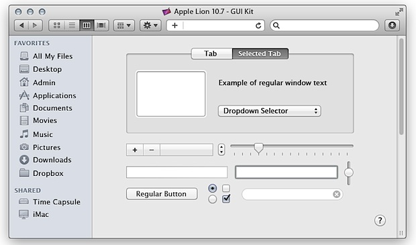Check the unchecked checkbox
This screenshot has height=245, width=416.
tap(226, 189)
